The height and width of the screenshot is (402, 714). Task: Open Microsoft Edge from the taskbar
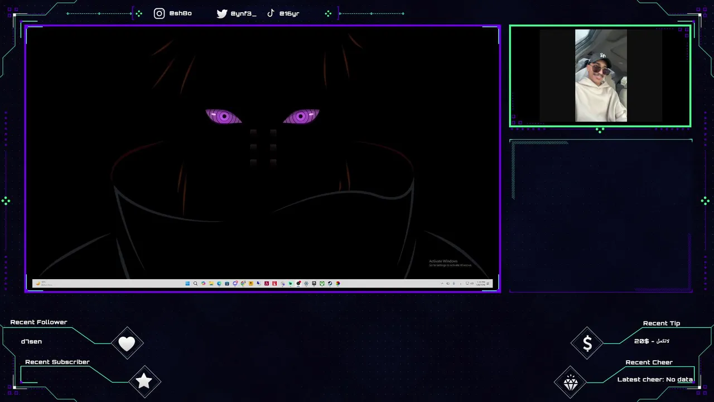coord(219,284)
